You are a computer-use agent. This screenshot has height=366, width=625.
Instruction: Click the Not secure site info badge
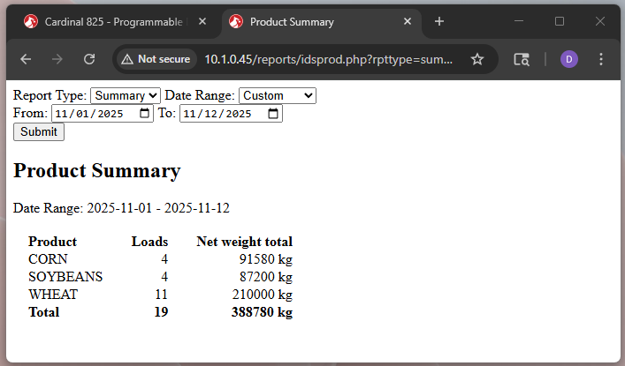[x=156, y=59]
